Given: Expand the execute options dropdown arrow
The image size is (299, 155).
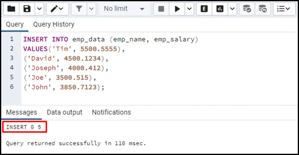Looking at the screenshot, I should pos(189,9).
